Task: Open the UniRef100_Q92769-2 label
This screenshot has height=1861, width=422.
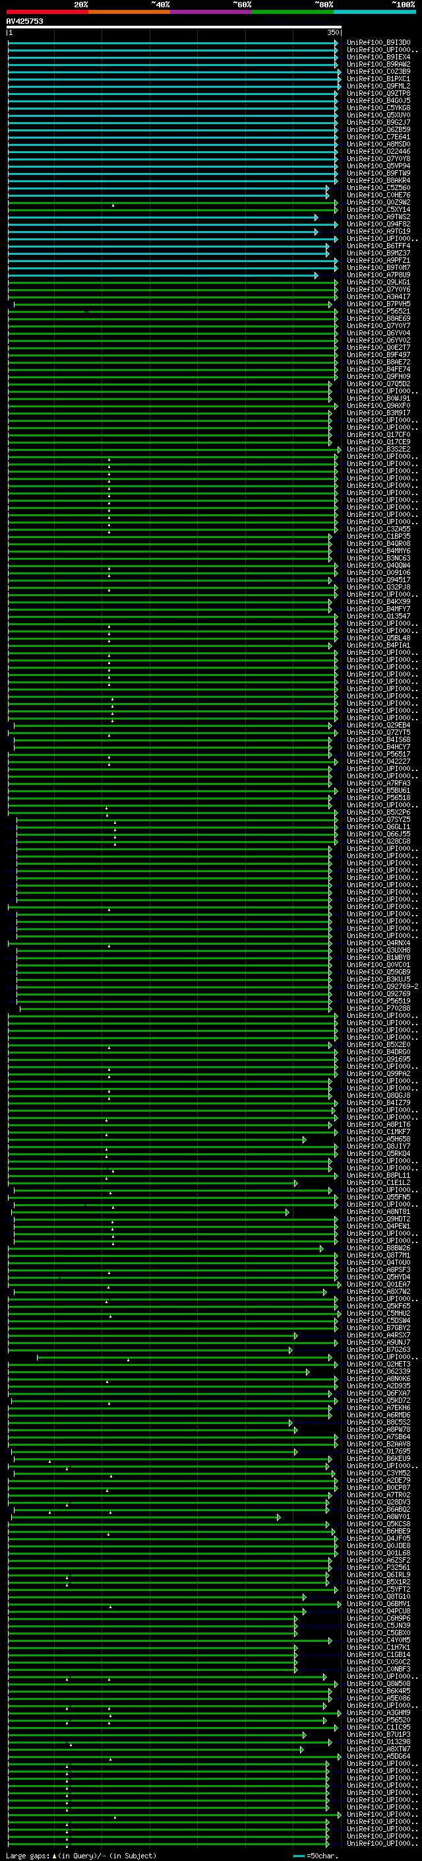Action: click(382, 987)
